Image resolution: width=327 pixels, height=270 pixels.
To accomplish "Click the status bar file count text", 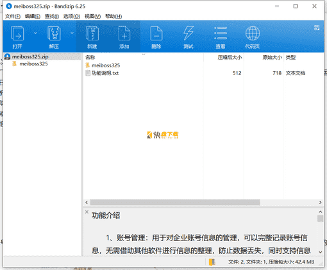I will pos(271,262).
